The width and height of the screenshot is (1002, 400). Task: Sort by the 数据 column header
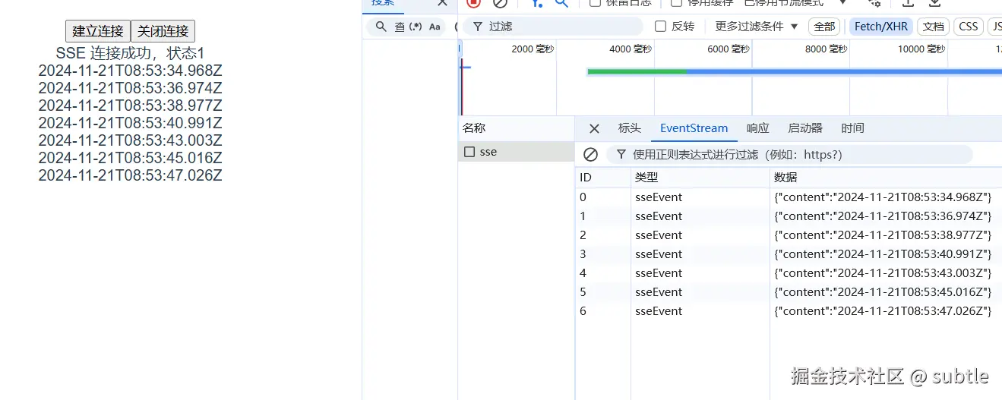pos(886,178)
